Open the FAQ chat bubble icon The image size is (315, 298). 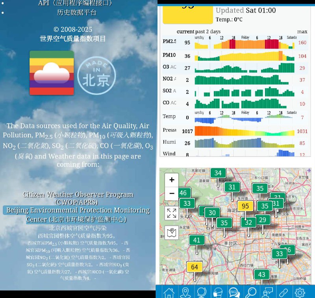(x=233, y=292)
